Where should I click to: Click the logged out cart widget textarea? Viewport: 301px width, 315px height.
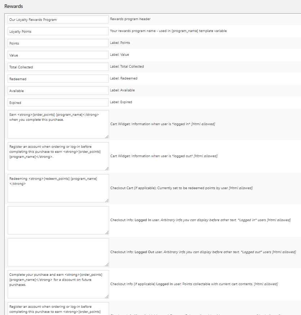58,156
